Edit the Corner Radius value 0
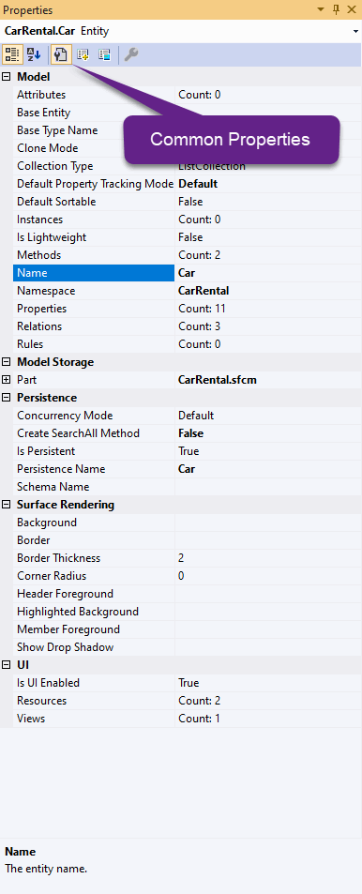 268,576
